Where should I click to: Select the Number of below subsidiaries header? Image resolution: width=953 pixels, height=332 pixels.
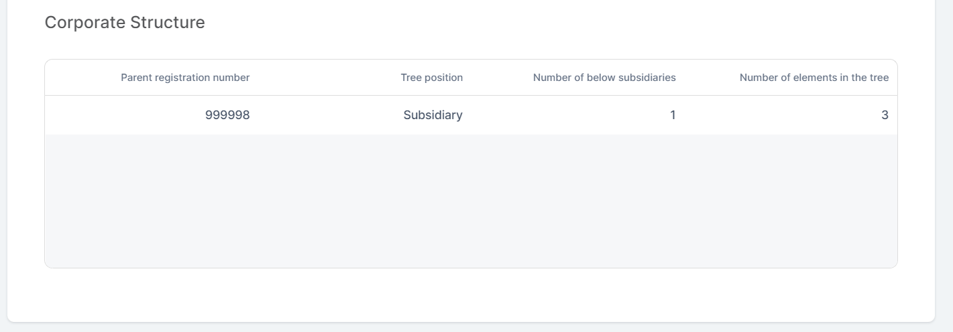pos(604,78)
